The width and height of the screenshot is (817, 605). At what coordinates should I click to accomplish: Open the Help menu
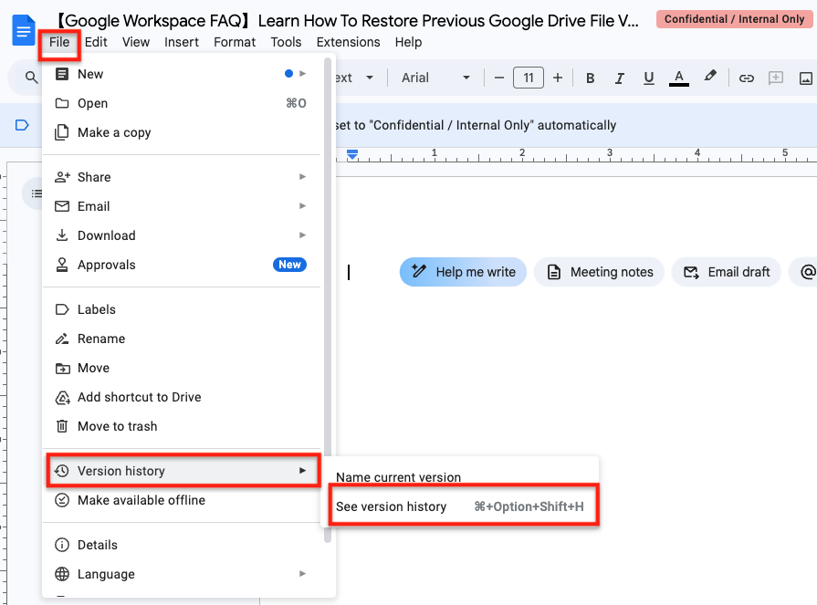point(408,42)
